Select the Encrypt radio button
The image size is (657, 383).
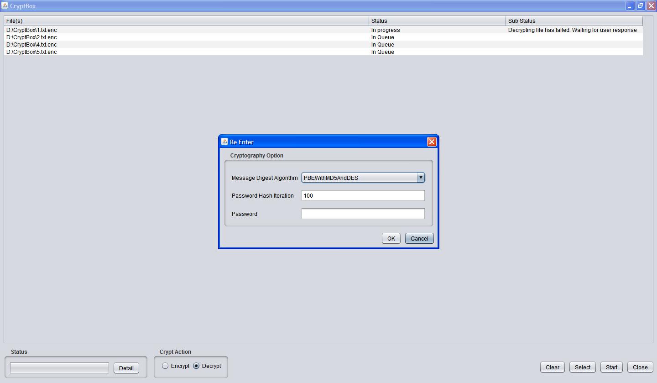pos(165,366)
